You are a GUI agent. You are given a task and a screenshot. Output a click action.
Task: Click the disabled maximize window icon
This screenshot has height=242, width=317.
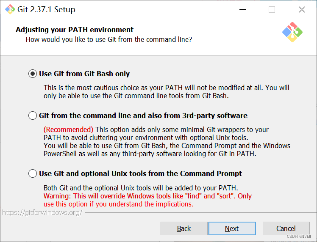click(272, 9)
